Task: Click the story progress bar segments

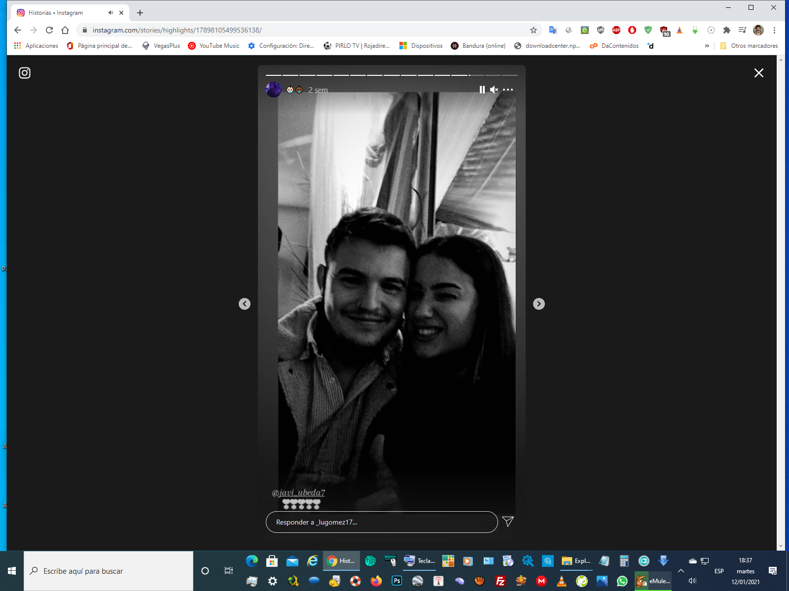Action: [x=392, y=75]
